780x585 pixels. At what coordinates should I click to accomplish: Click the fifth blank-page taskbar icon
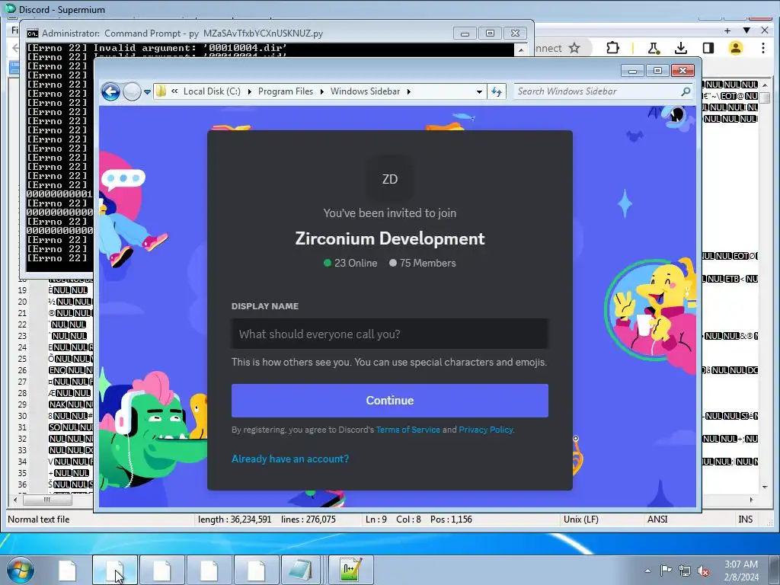pyautogui.click(x=256, y=570)
